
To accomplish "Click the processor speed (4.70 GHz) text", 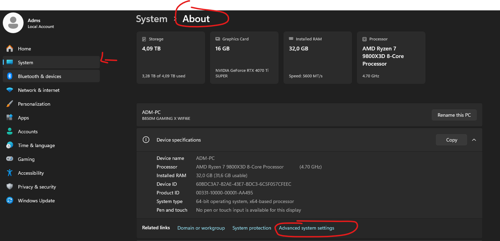I will 310,167.
